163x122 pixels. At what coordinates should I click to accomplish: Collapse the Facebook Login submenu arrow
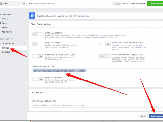click(25, 43)
